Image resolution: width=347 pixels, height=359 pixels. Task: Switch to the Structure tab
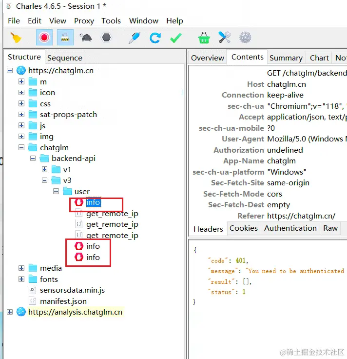(24, 57)
